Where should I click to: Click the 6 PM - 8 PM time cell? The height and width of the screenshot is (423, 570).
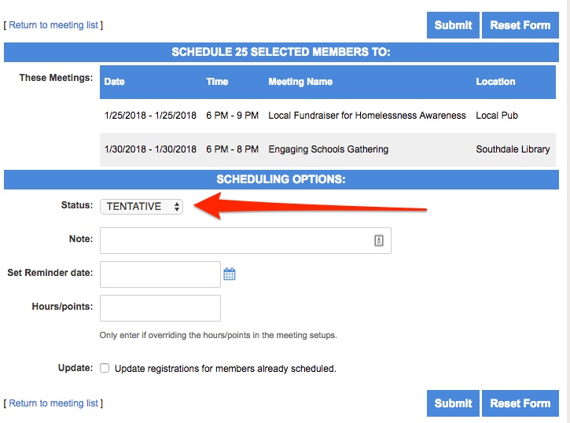(x=232, y=149)
